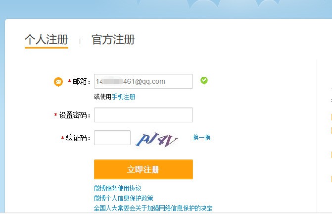Select the 验证码 captcha input box

tap(112, 138)
